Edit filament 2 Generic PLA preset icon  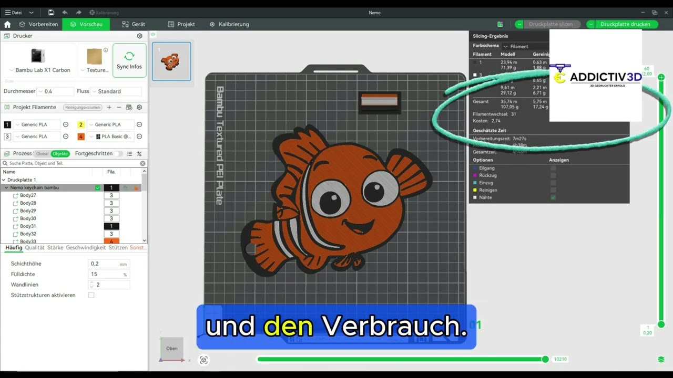click(139, 124)
